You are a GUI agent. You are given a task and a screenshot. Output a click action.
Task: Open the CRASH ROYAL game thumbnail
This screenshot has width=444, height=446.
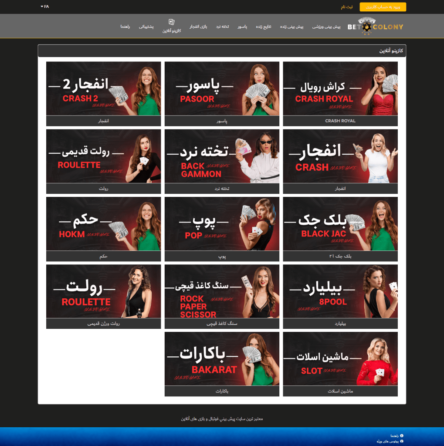click(340, 88)
